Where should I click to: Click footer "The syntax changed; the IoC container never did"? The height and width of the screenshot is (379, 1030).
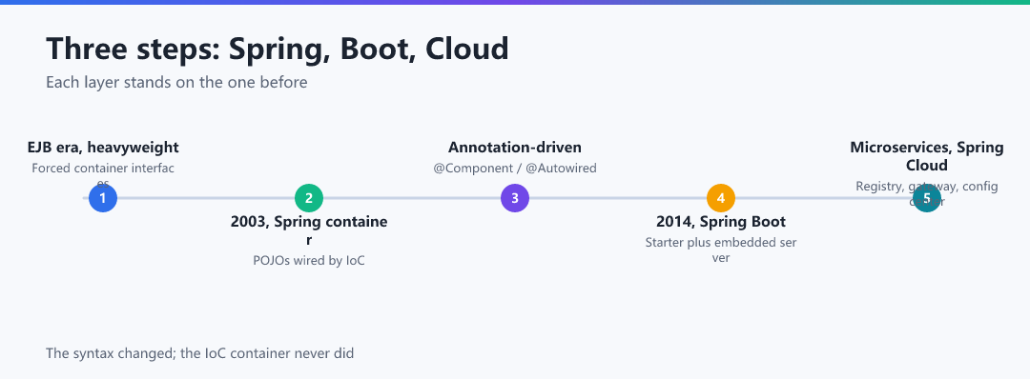click(x=199, y=353)
